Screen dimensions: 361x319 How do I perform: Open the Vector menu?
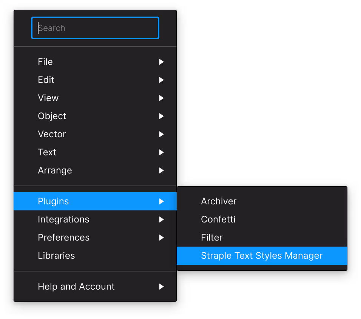(95, 134)
